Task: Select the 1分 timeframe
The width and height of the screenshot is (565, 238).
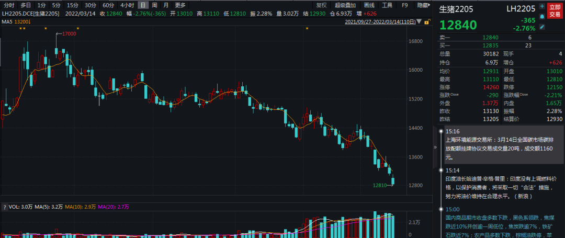Action: 42,5
